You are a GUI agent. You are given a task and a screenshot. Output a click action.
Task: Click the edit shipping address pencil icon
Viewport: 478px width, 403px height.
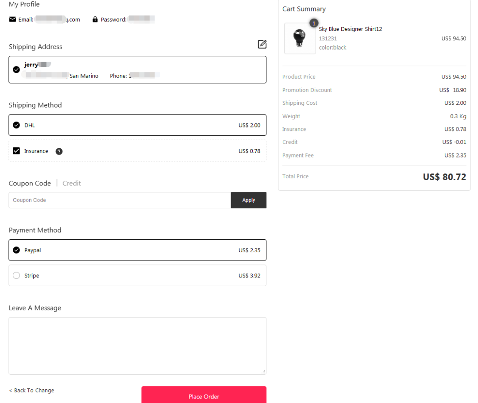tap(262, 44)
